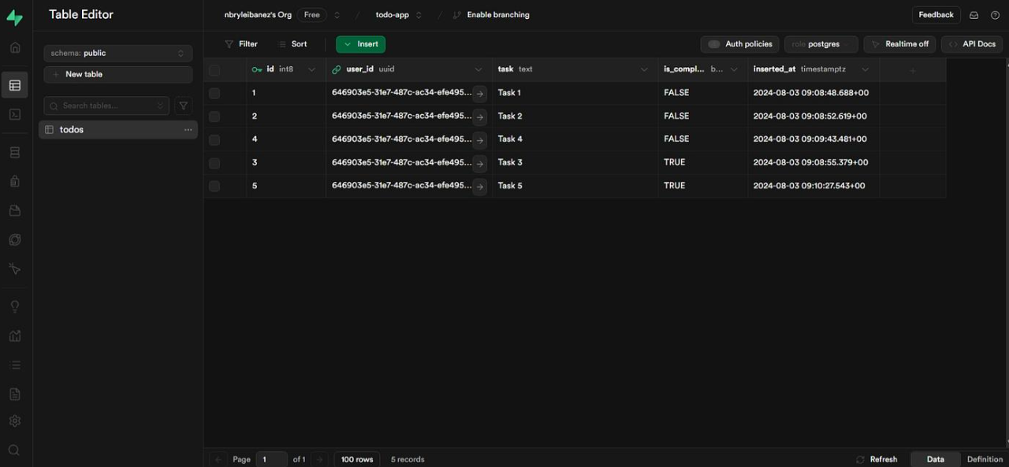Open the Authentication lock icon

(x=14, y=181)
